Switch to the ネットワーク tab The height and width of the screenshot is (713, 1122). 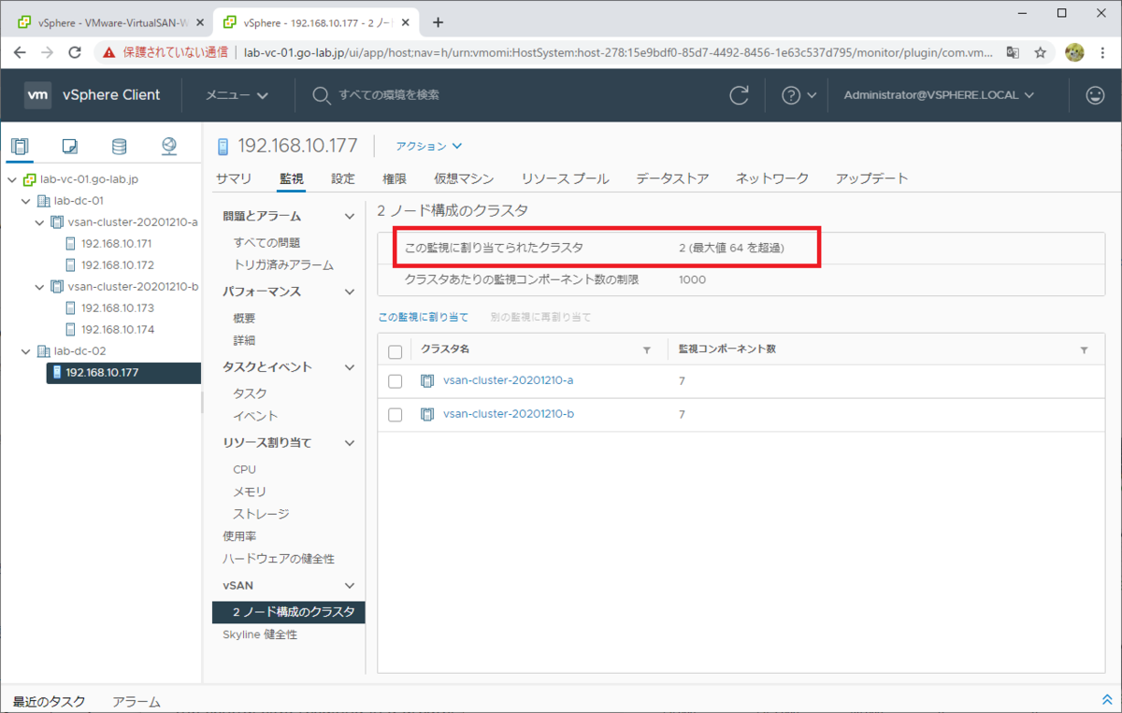772,178
